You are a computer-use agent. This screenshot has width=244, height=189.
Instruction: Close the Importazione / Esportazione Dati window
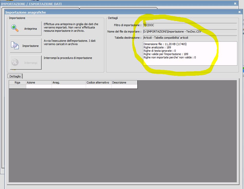click(235, 3)
